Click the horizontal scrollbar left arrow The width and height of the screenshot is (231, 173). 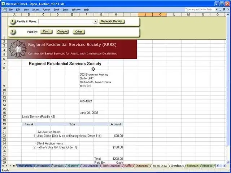218,166
